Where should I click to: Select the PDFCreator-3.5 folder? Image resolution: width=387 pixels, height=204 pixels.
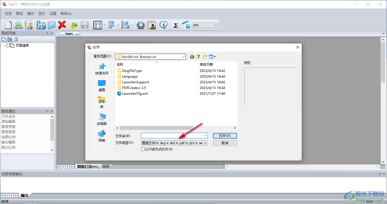pyautogui.click(x=134, y=88)
